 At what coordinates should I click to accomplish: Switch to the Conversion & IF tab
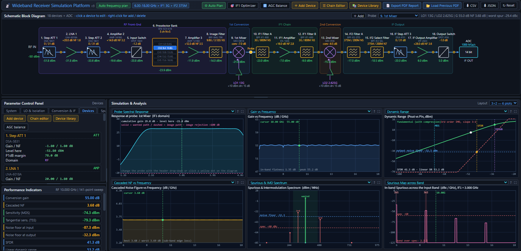click(63, 111)
